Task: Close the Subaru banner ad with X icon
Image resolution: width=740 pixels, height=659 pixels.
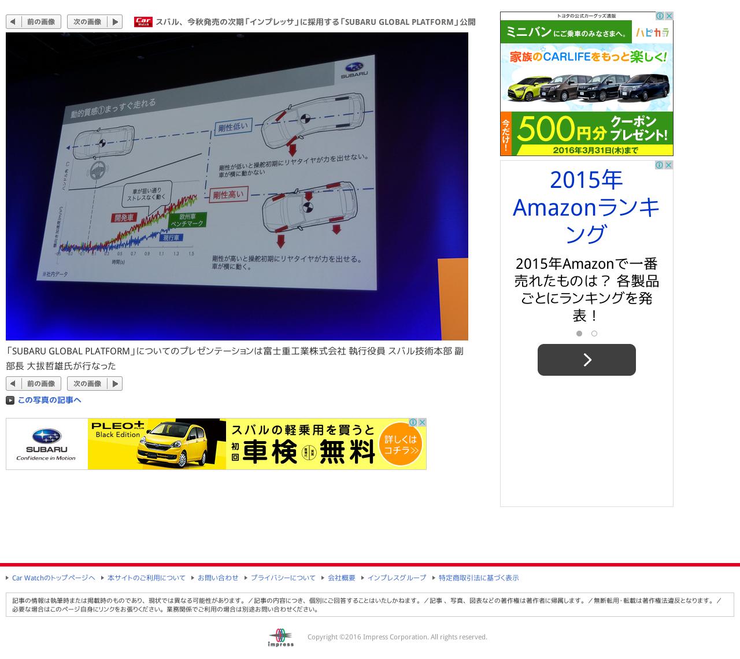Action: tap(422, 423)
